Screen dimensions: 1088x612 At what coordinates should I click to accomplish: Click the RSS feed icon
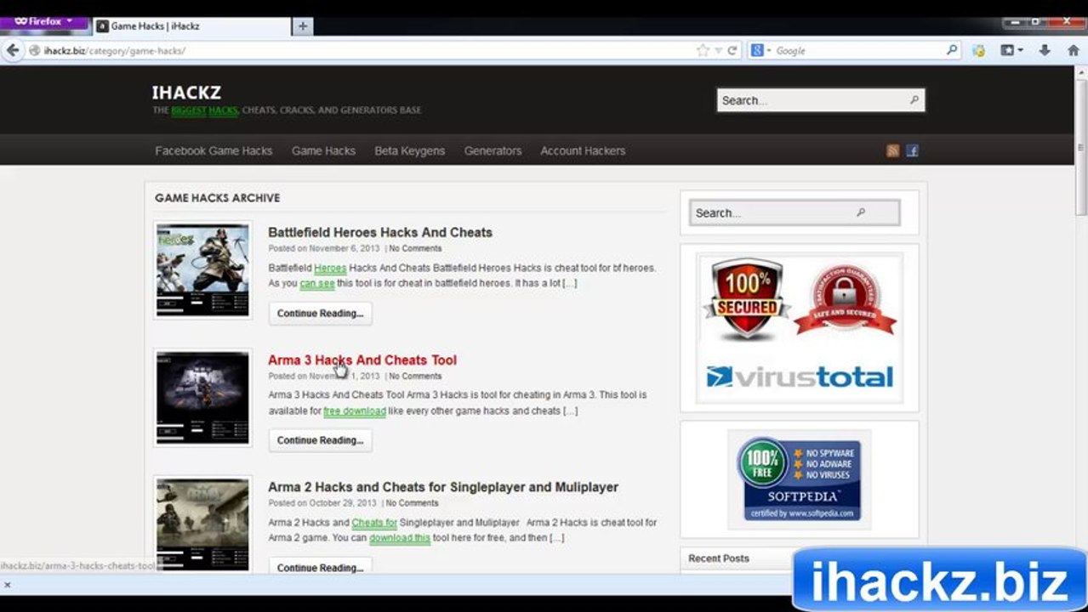tap(892, 151)
